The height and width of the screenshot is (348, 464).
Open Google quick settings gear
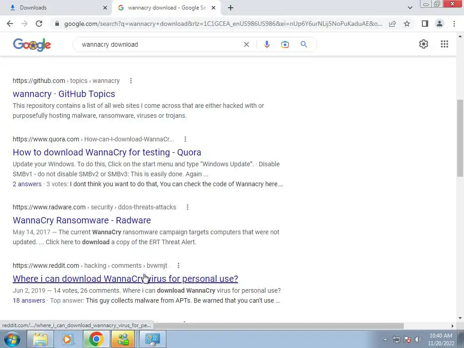pos(424,44)
